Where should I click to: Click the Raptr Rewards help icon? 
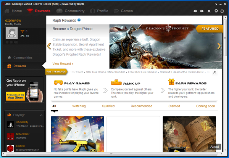coord(79,20)
